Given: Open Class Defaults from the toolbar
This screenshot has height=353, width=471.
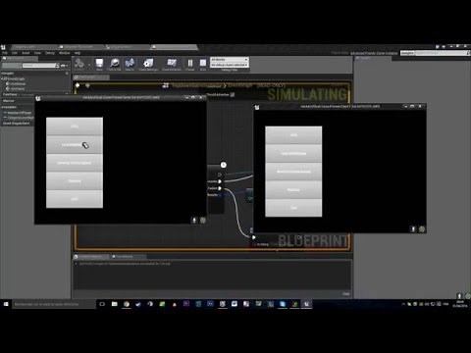Looking at the screenshot, I should coord(172,64).
